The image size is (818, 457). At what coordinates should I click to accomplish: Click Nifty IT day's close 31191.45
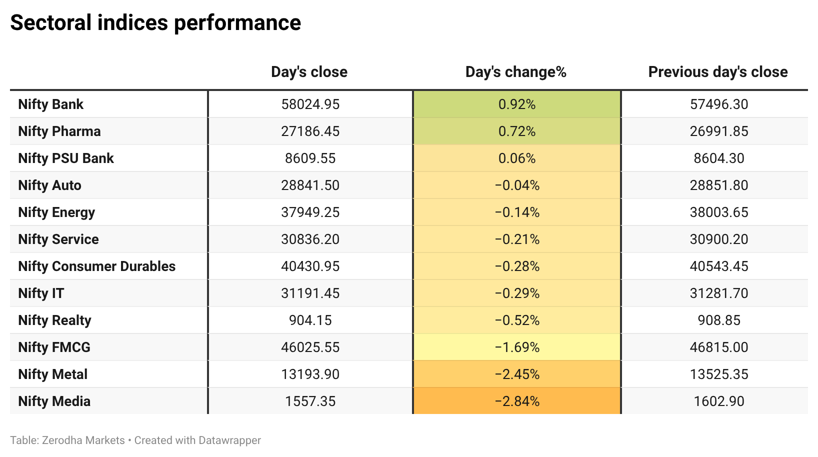[310, 293]
